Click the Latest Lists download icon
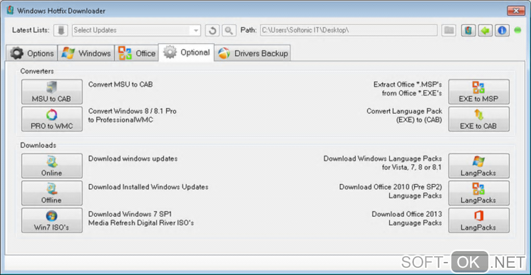Image resolution: width=531 pixels, height=275 pixels. click(x=60, y=31)
